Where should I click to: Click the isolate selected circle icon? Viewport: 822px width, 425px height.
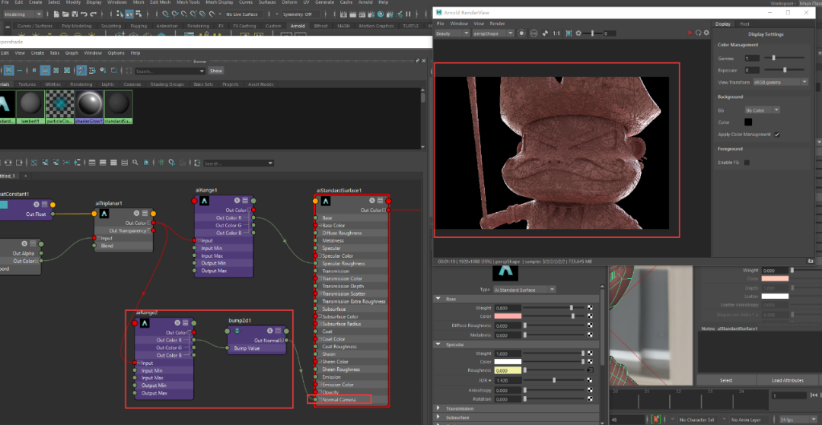coord(521,33)
